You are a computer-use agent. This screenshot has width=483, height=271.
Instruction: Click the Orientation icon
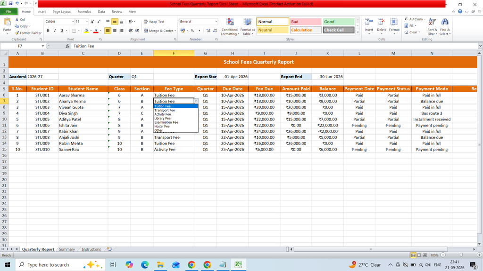click(x=131, y=22)
